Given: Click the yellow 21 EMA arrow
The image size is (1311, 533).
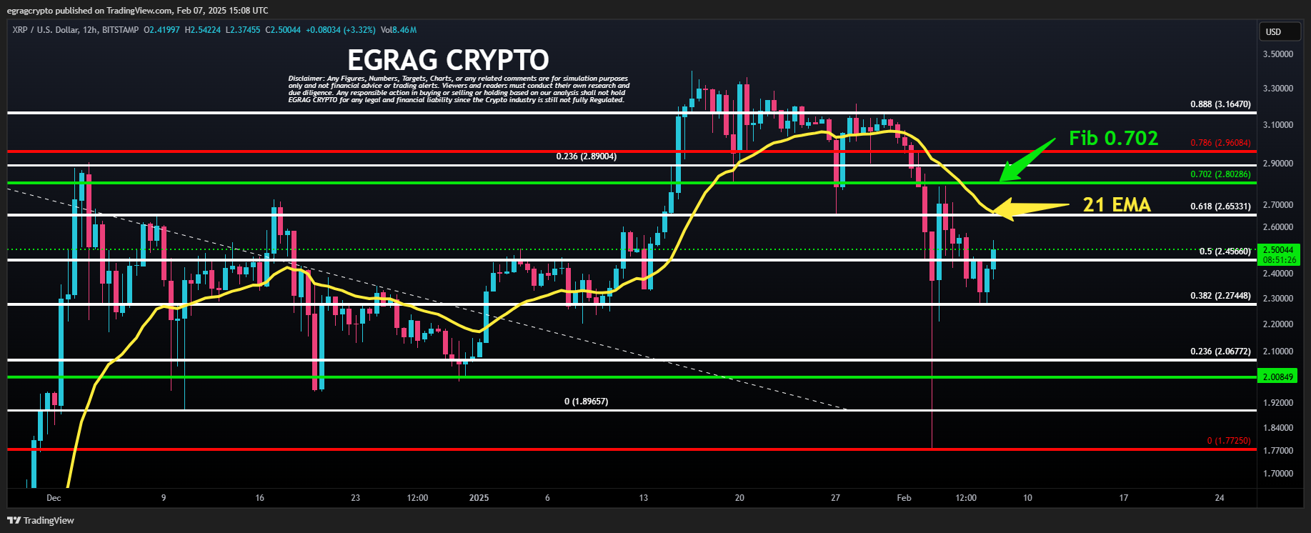Looking at the screenshot, I should pos(1030,208).
